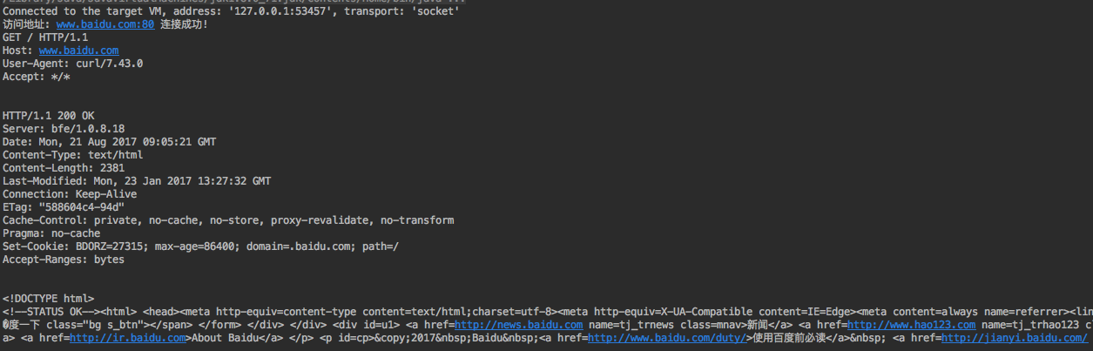
Task: Click the Date header line
Action: [x=109, y=142]
